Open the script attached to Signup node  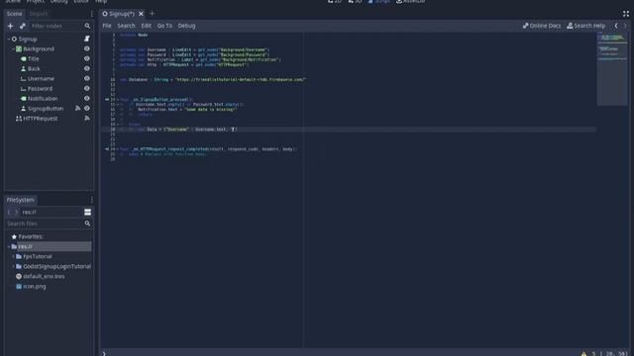tap(87, 39)
